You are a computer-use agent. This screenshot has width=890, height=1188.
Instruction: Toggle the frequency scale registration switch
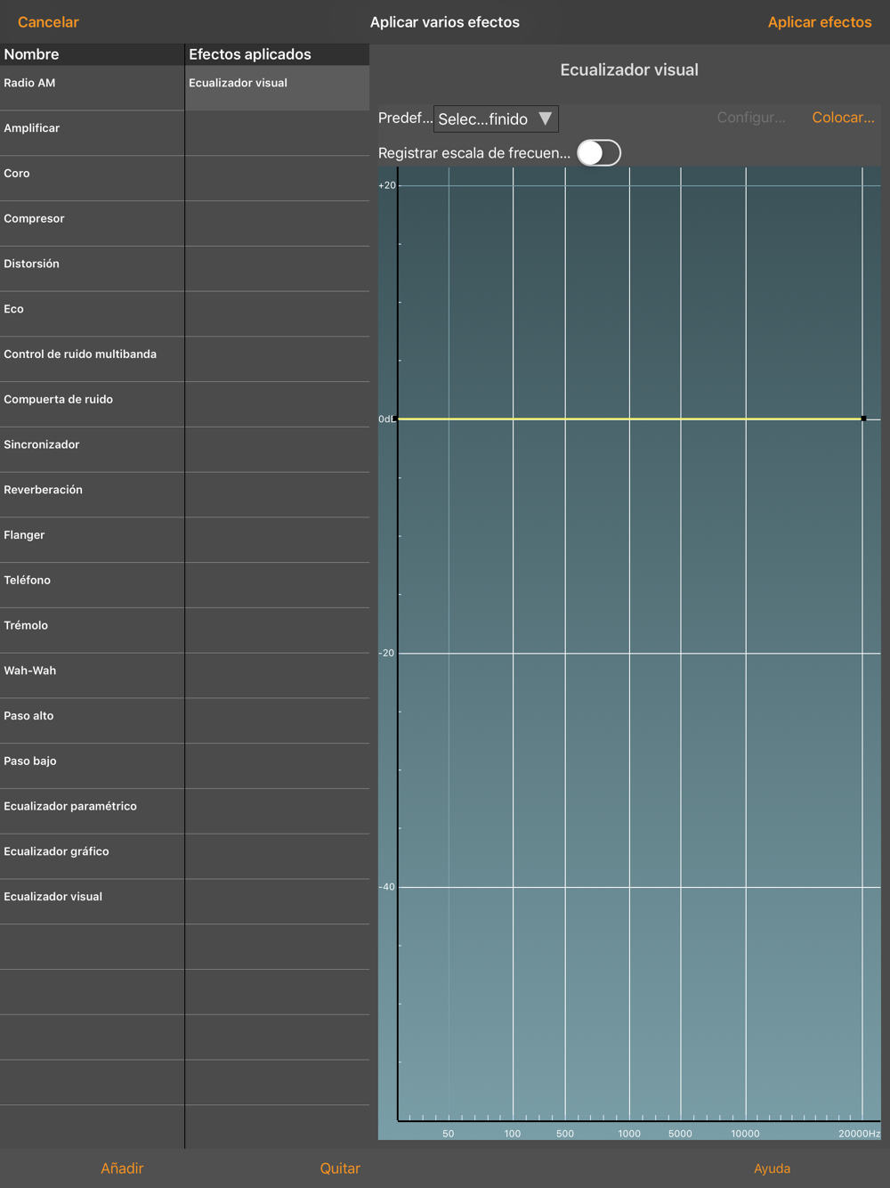(x=599, y=153)
